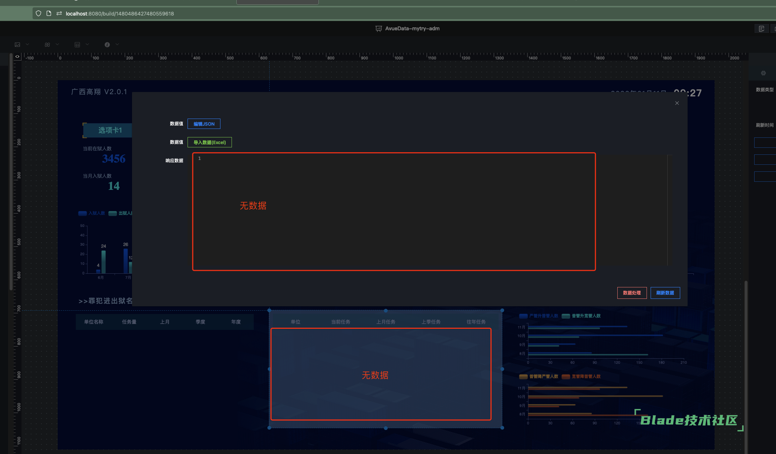This screenshot has width=776, height=454.
Task: Click the 季度 column header
Action: (200, 322)
